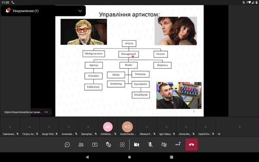Tap the Android home navigation button
The width and height of the screenshot is (259, 162).
tap(129, 157)
